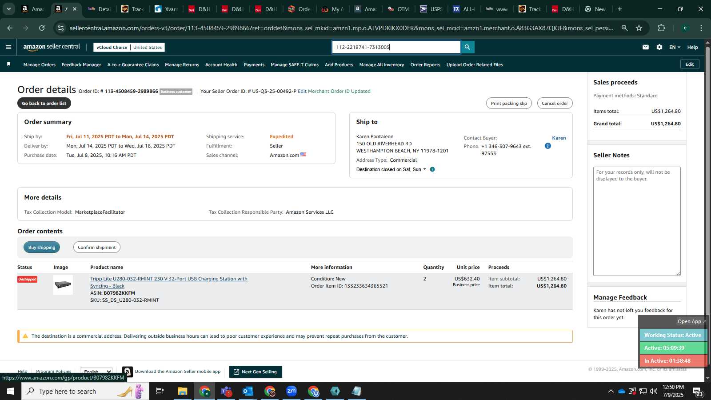Click the volume icon in system tray
Image resolution: width=711 pixels, height=400 pixels.
point(653,391)
